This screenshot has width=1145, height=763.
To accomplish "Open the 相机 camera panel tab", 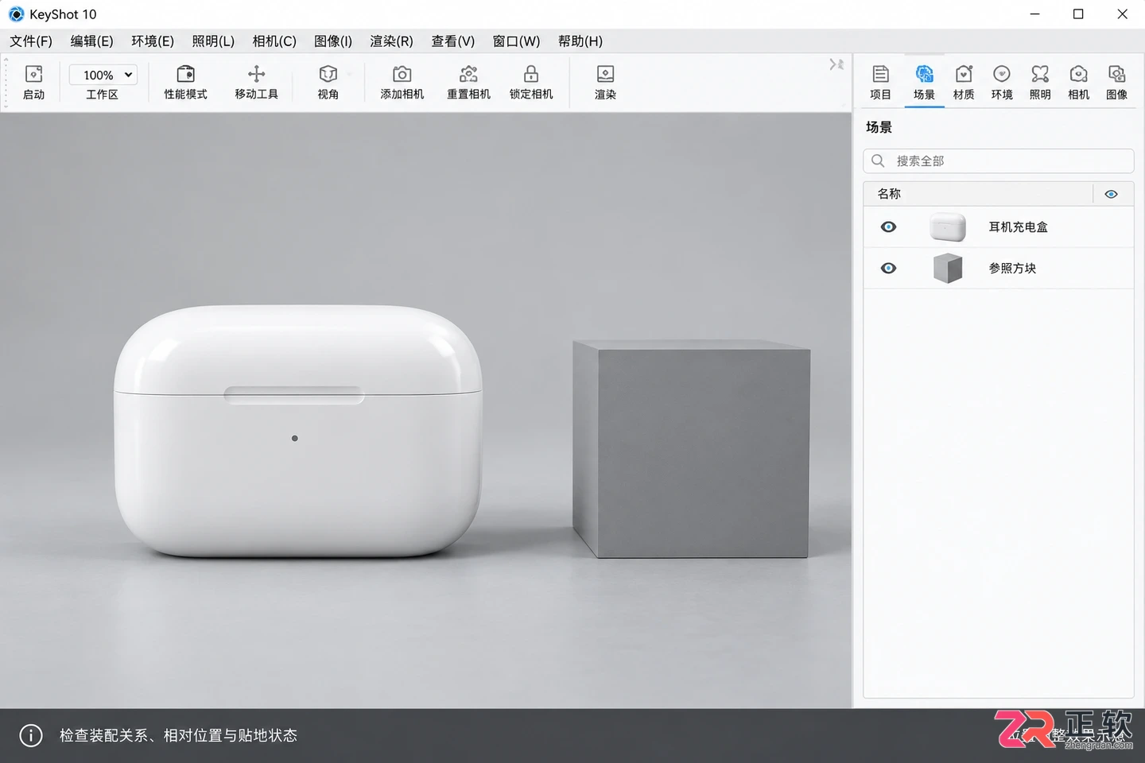I will tap(1078, 83).
